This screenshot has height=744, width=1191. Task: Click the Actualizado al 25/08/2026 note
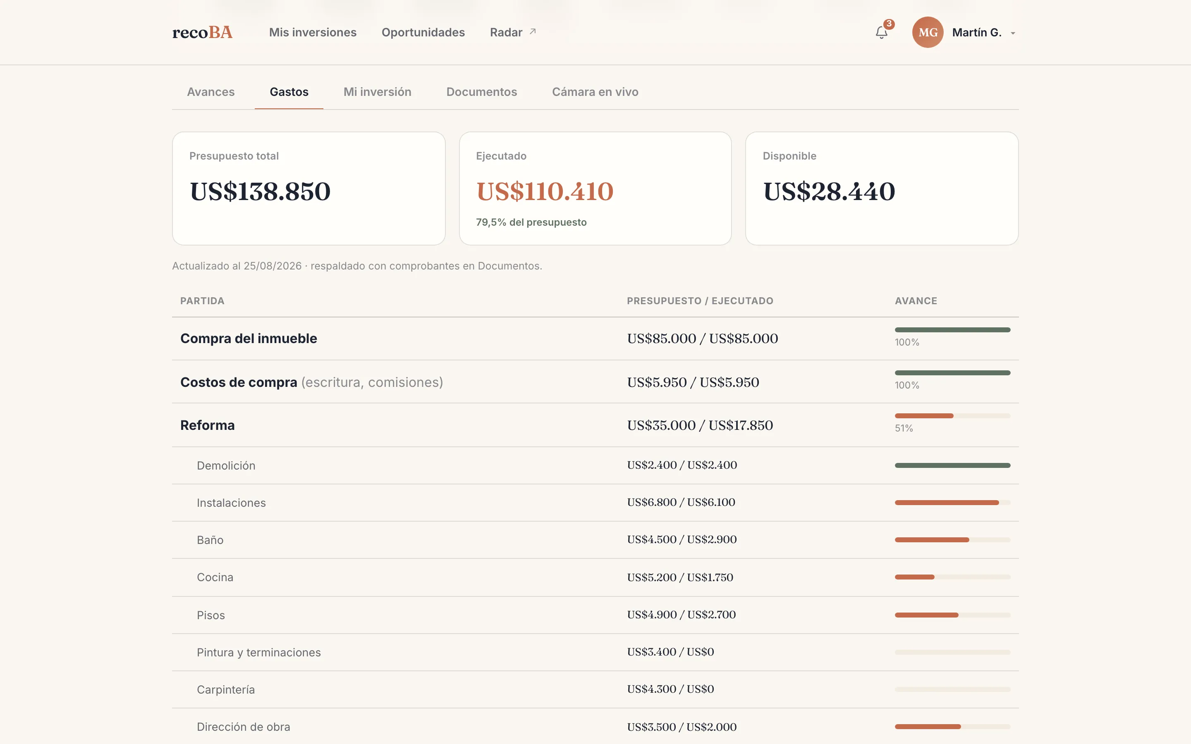click(x=357, y=266)
